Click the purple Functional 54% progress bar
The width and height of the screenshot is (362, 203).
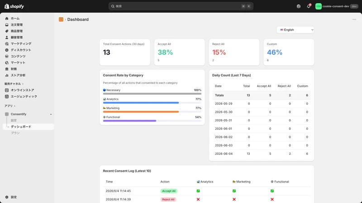coord(152,120)
